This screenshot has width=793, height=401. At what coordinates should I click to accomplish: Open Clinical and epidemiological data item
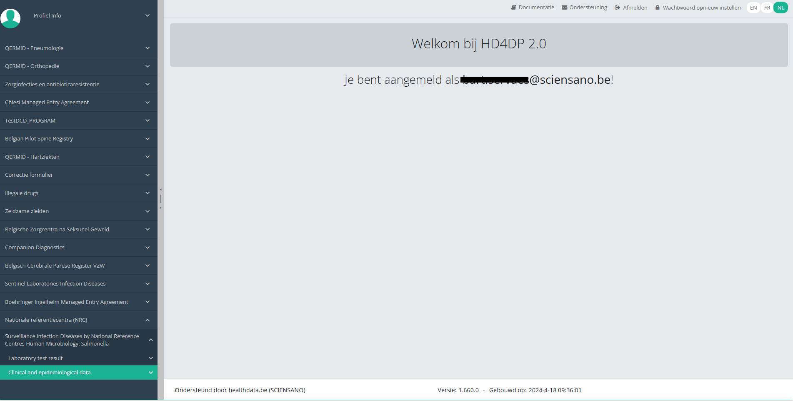pyautogui.click(x=50, y=373)
